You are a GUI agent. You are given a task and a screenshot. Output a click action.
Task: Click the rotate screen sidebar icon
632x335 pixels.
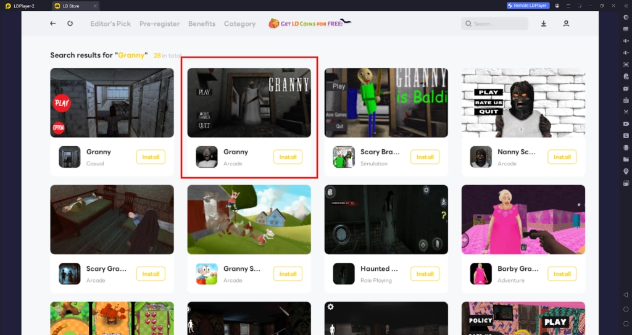click(x=626, y=183)
